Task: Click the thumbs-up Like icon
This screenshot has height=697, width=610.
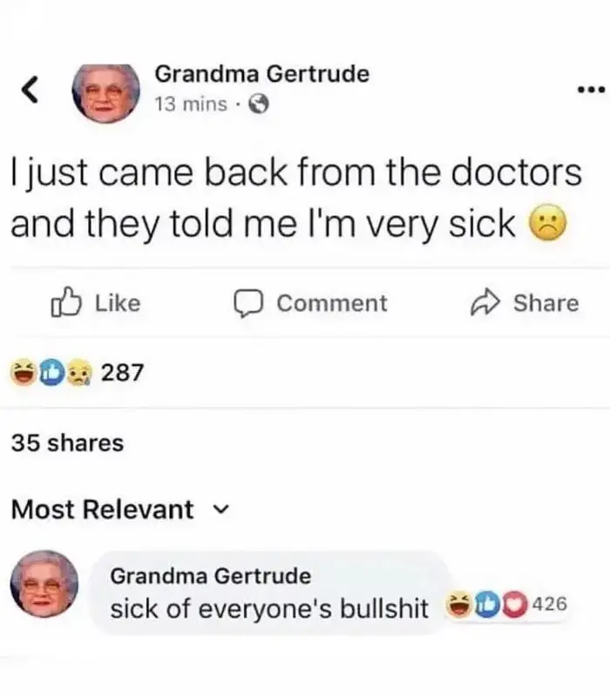Action: click(66, 302)
